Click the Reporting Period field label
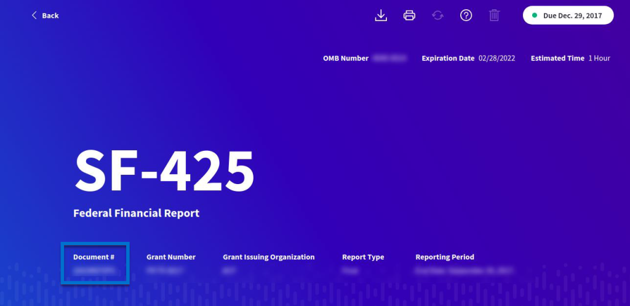This screenshot has height=306, width=630. tap(445, 257)
